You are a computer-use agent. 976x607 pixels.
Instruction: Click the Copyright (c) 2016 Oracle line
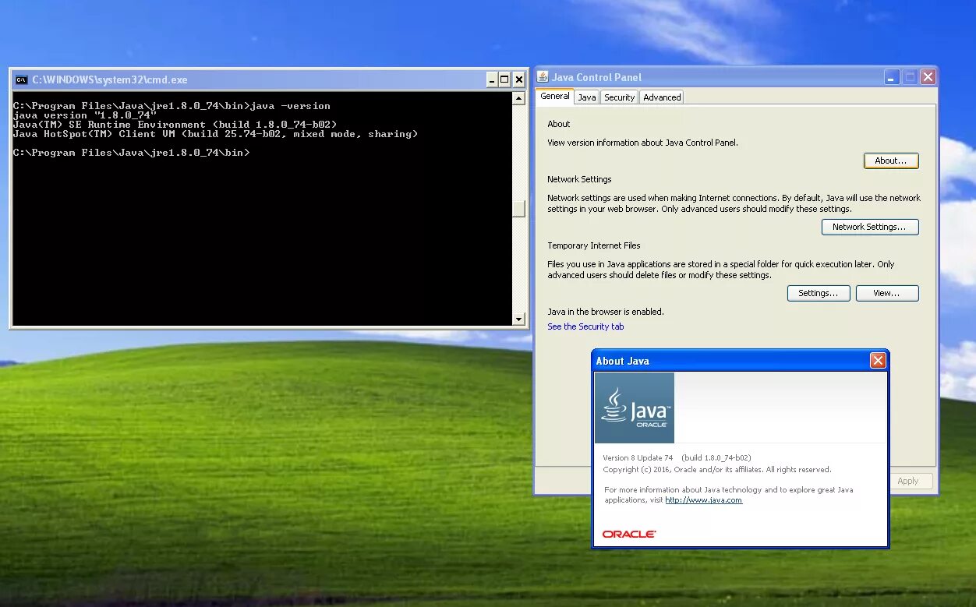click(x=717, y=470)
